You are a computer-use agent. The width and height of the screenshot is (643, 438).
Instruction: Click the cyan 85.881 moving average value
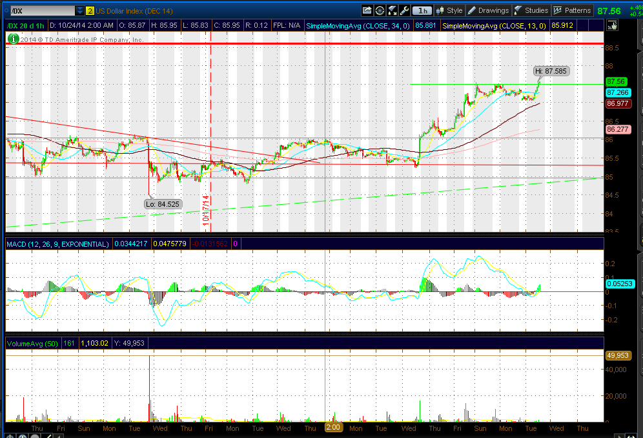[x=425, y=25]
